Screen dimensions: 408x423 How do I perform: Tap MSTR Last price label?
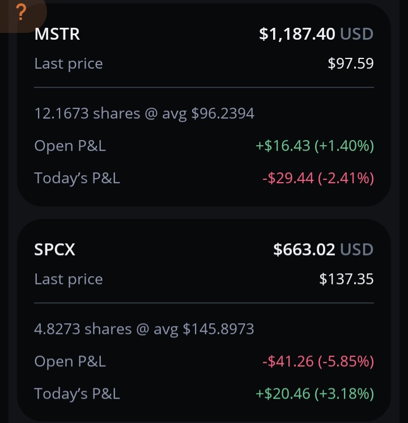(x=69, y=64)
